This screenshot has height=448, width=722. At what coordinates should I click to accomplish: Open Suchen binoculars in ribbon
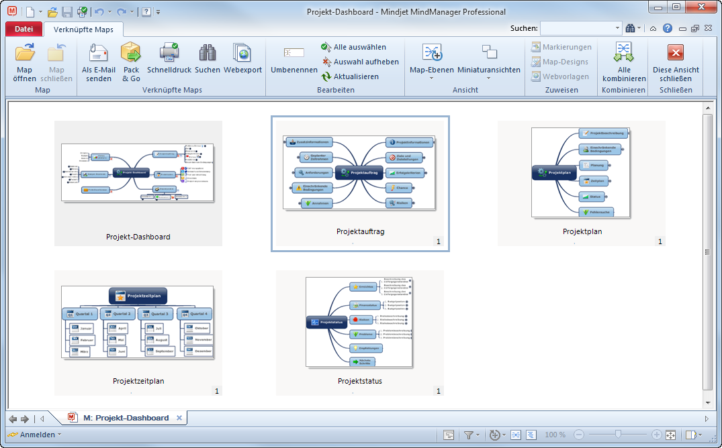pyautogui.click(x=208, y=58)
